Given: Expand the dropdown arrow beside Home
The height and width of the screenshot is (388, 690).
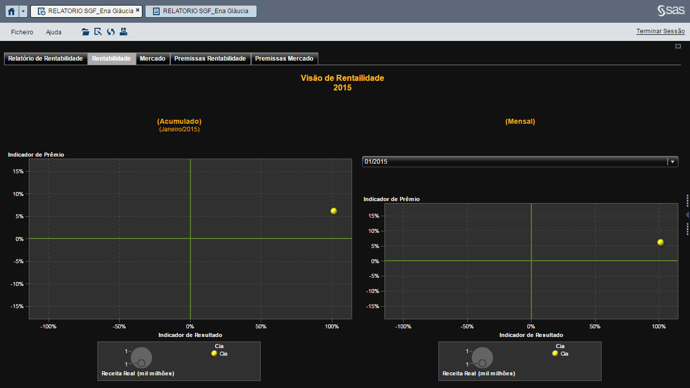Looking at the screenshot, I should click(x=23, y=11).
